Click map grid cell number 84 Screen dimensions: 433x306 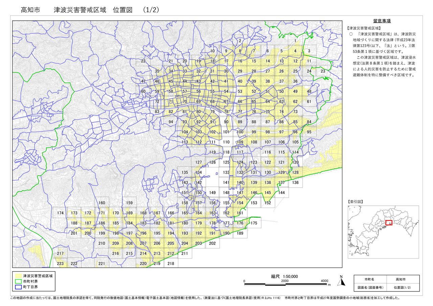tap(309, 122)
